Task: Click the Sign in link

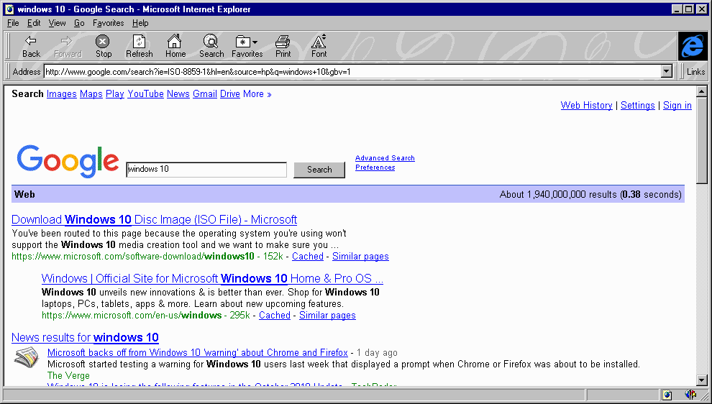Action: (677, 105)
